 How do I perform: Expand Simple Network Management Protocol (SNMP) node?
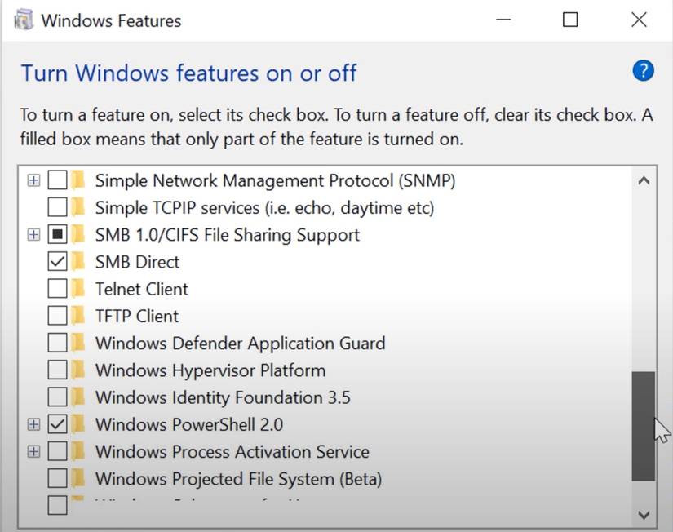point(33,180)
